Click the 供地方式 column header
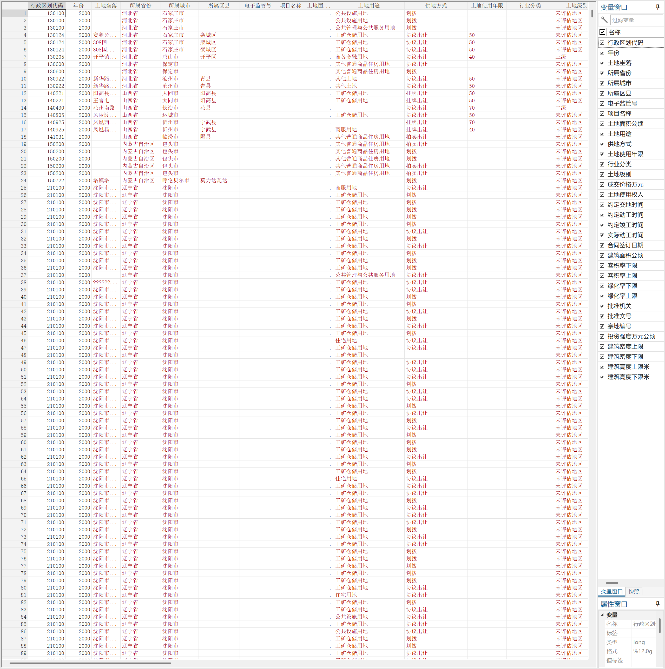Screen dimensions: 665x669 click(x=436, y=5)
